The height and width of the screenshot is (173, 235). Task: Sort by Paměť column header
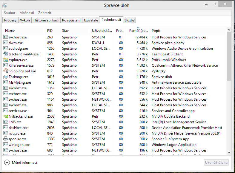tap(138, 31)
